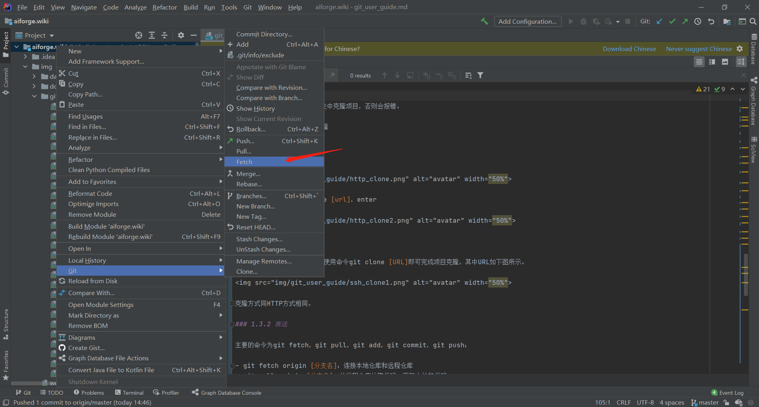Screen dimensions: 759x407
Task: Switch to preview-only view icon
Action: point(725,62)
